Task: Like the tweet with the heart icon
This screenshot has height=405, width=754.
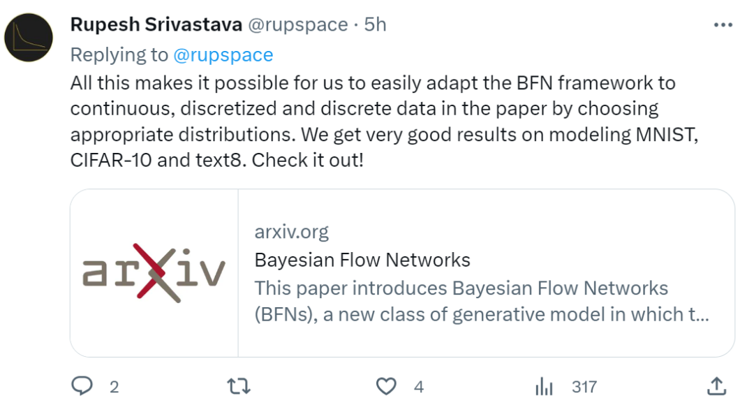Action: pyautogui.click(x=386, y=386)
